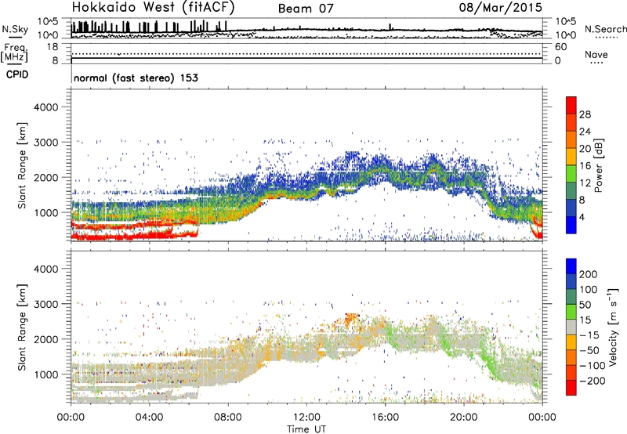Click the '16:00' time axis tick label

point(386,418)
